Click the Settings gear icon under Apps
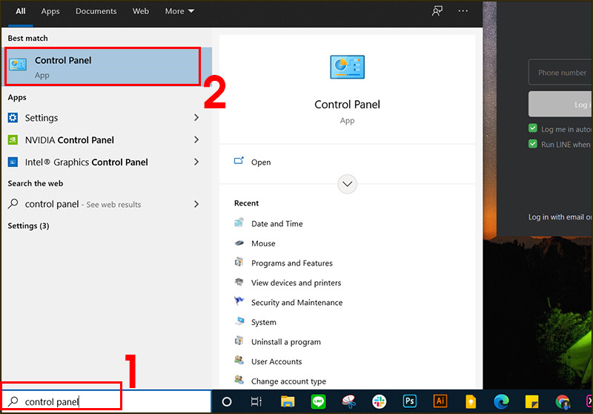593x414 pixels. [13, 118]
